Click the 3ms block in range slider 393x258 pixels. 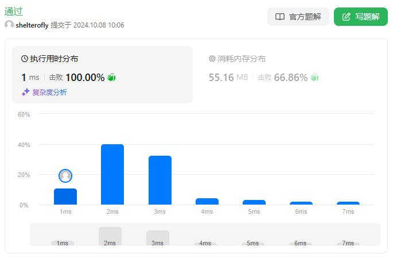tap(158, 238)
